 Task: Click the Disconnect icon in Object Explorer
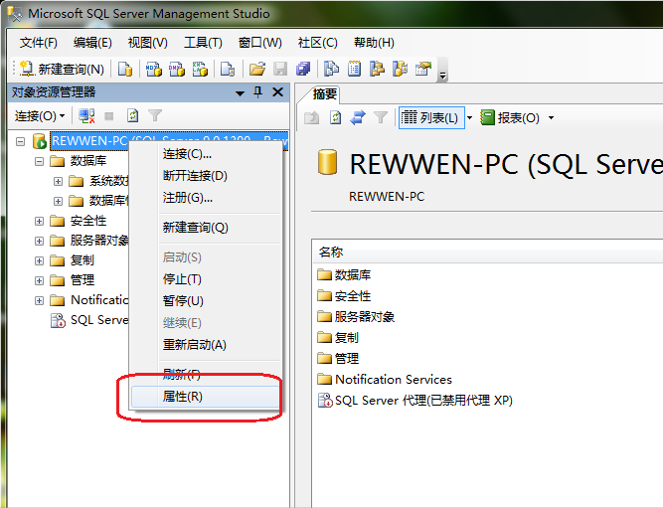pos(86,116)
